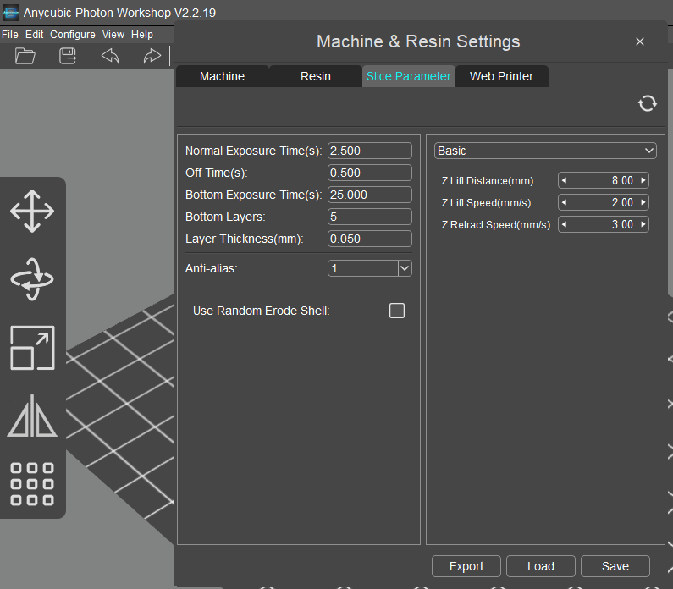
Task: Decrease Z Retract Speed with left arrow
Action: pos(565,224)
